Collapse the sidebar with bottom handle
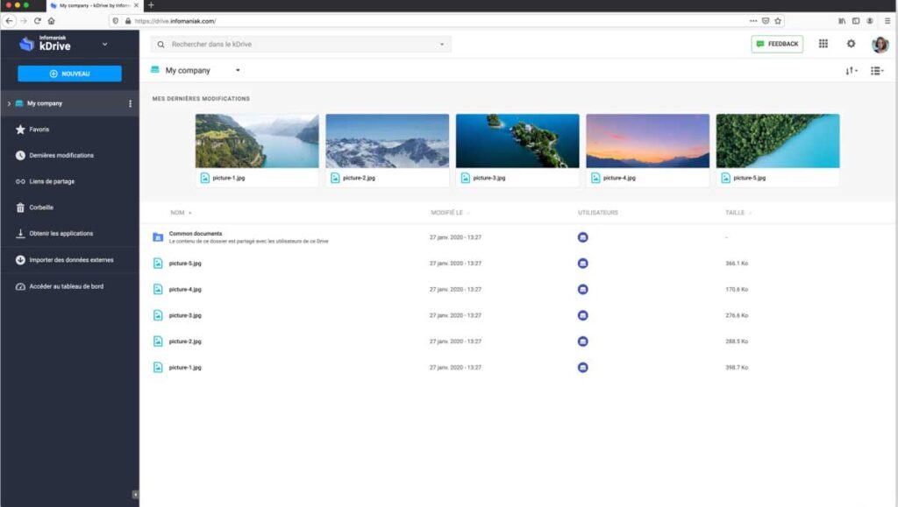The height and width of the screenshot is (507, 898). 135,495
